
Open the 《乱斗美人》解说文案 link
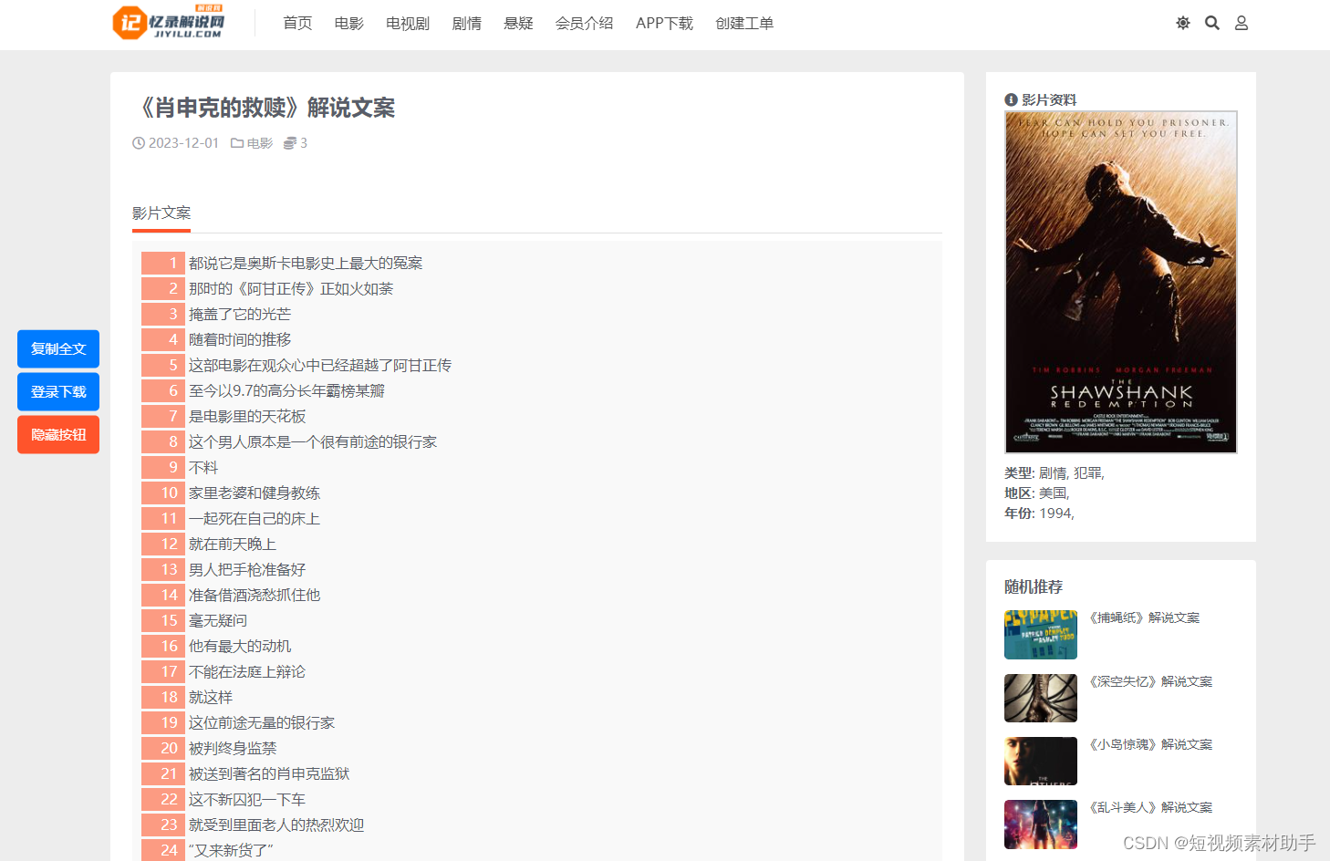[x=1149, y=808]
